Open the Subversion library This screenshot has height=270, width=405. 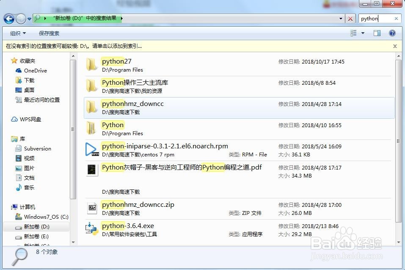[33, 149]
